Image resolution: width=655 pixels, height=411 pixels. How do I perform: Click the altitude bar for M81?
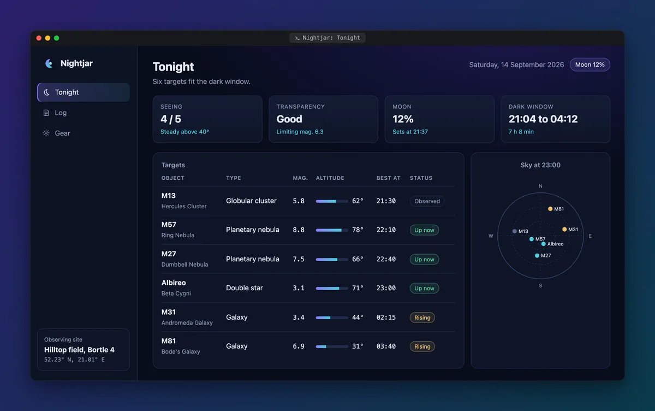[x=332, y=347]
